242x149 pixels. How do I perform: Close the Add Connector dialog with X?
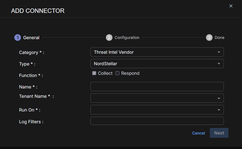[x=231, y=6]
